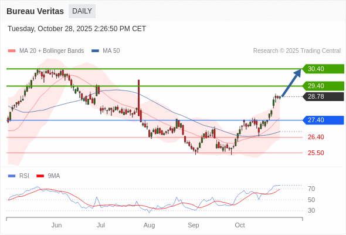Click the 29.40 green resistance price tag
Image resolution: width=346 pixels, height=235 pixels.
click(x=323, y=86)
